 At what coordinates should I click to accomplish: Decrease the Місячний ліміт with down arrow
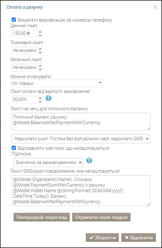point(40,69)
